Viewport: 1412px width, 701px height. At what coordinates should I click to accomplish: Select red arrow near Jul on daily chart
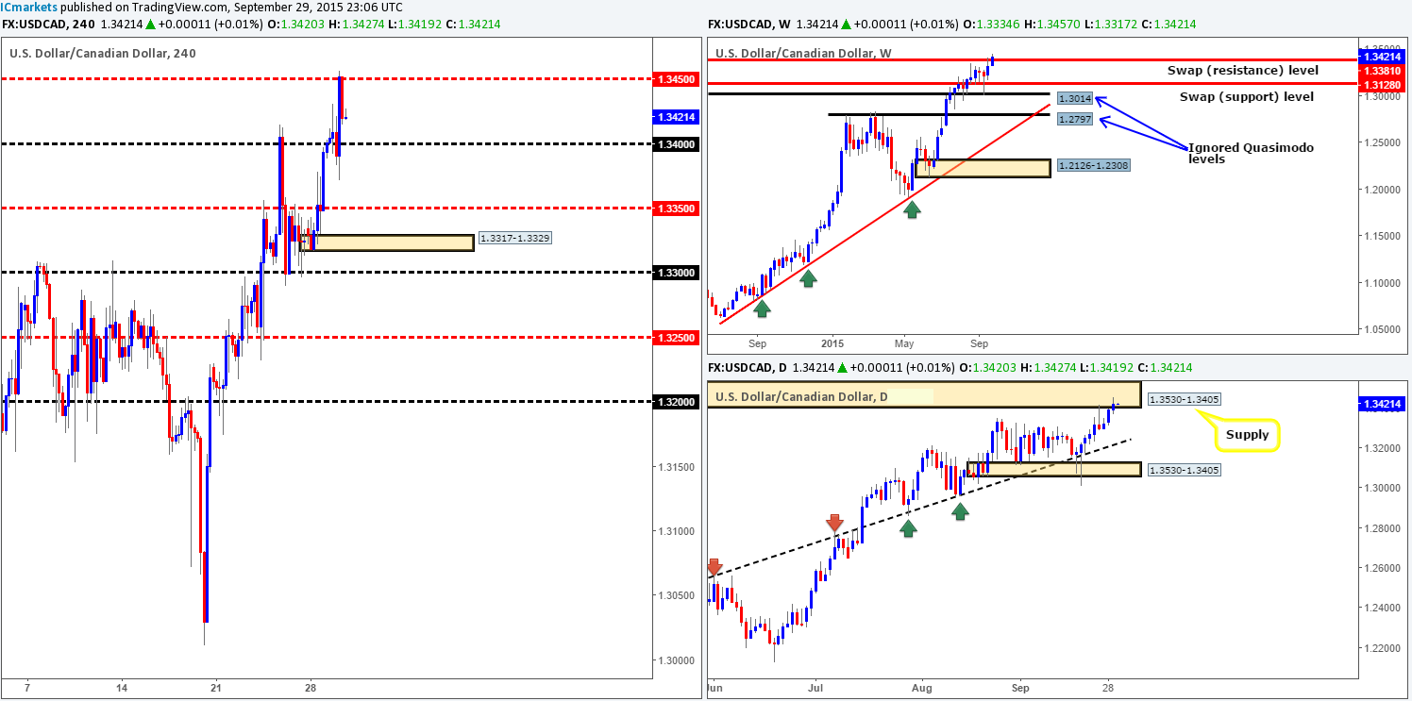click(x=834, y=523)
